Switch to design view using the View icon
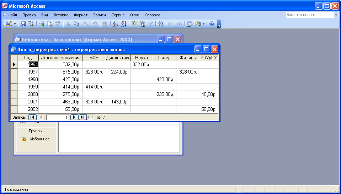Viewport: 341px width, 194px height. point(9,24)
